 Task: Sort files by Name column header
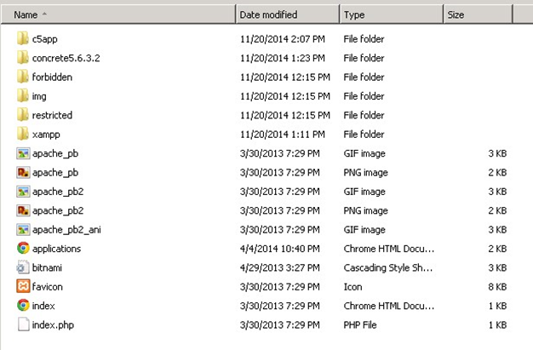26,14
